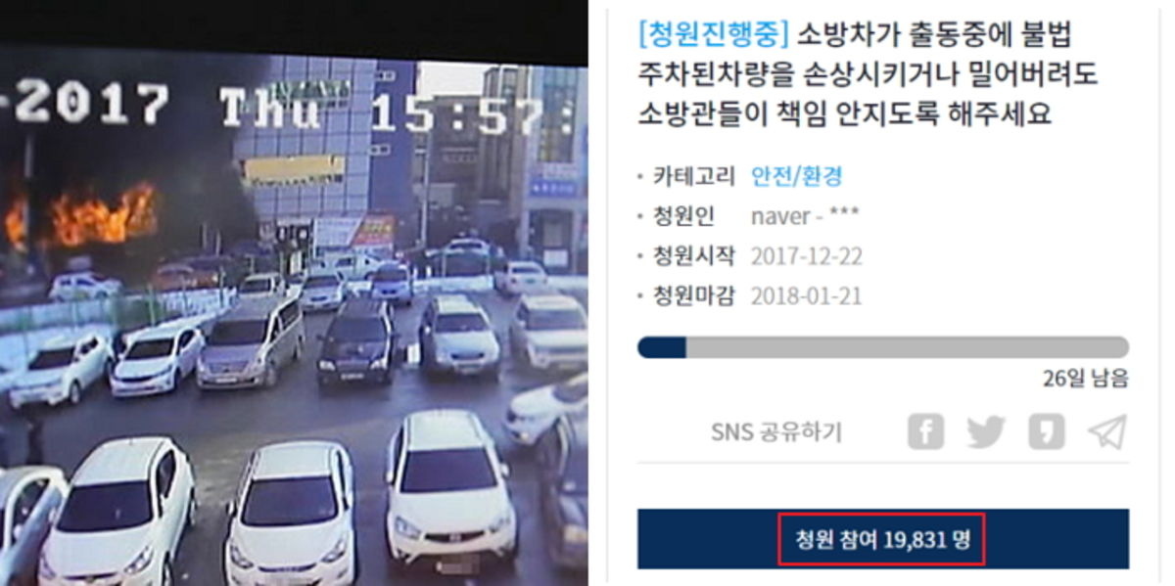Send the petition via the Telegram paper-plane icon

[1107, 431]
